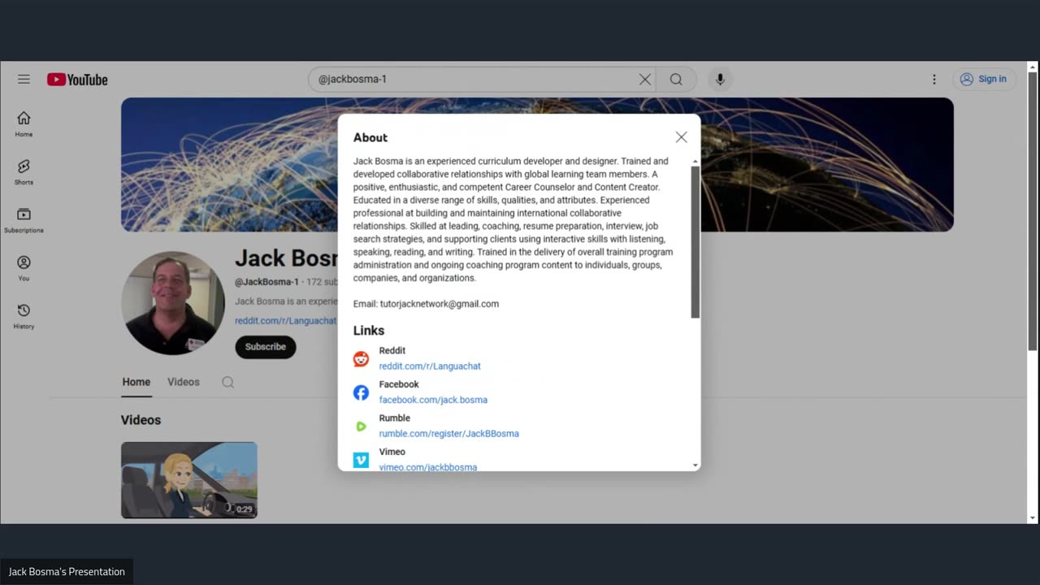1040x585 pixels.
Task: Click the Vimeo icon in Links
Action: (361, 460)
